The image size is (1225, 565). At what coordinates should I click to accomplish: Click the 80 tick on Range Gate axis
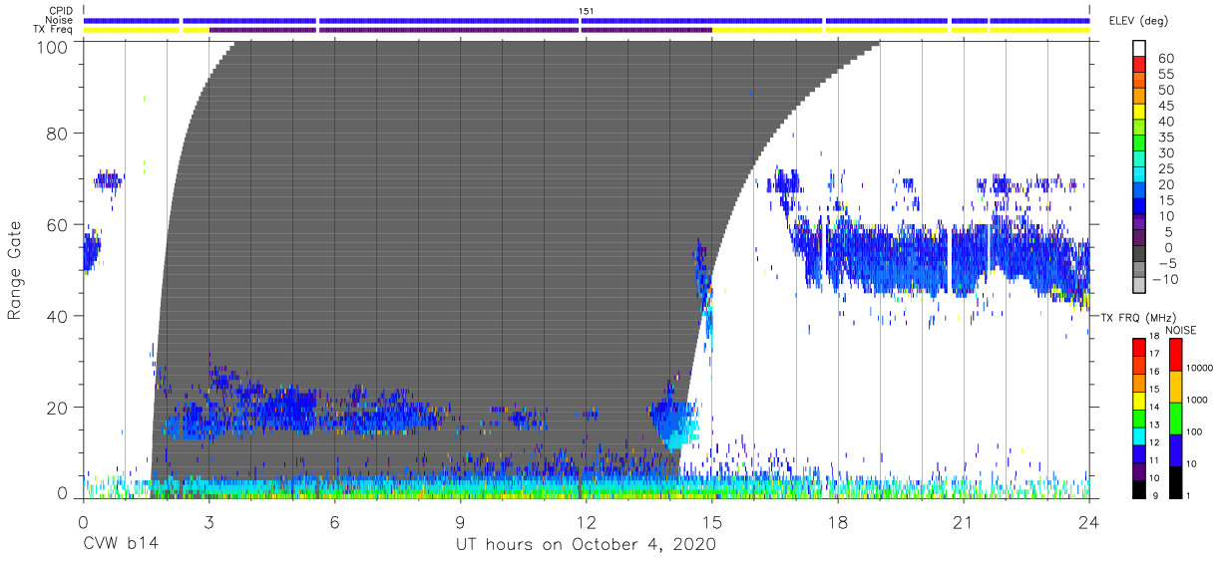56,134
